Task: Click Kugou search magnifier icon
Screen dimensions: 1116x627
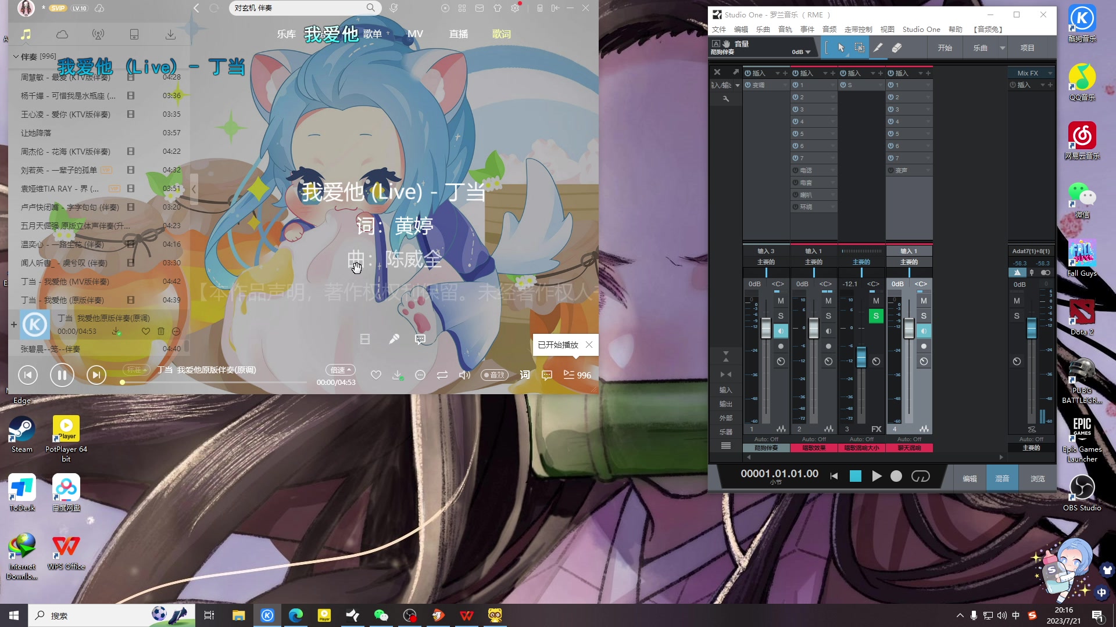Action: click(371, 8)
